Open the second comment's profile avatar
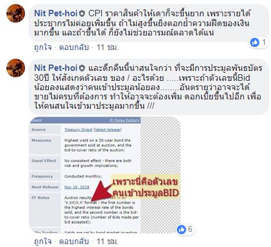This screenshot has height=247, width=271. (x=16, y=68)
